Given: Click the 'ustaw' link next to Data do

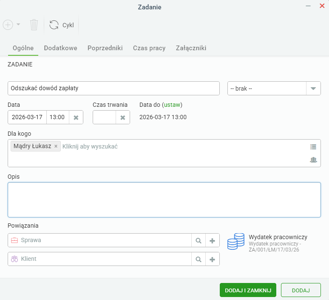Looking at the screenshot, I should (172, 105).
